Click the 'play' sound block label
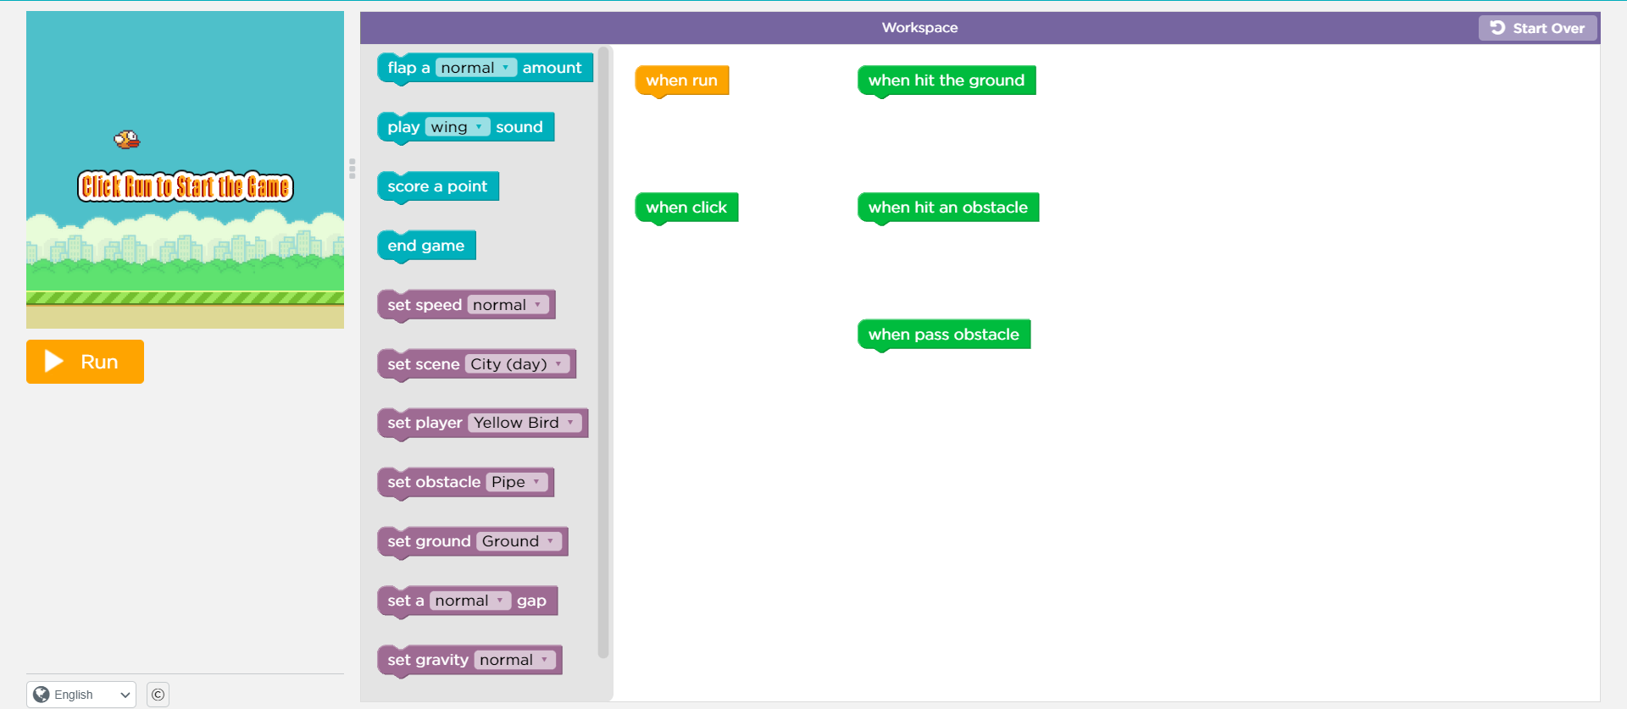1627x709 pixels. (x=403, y=127)
